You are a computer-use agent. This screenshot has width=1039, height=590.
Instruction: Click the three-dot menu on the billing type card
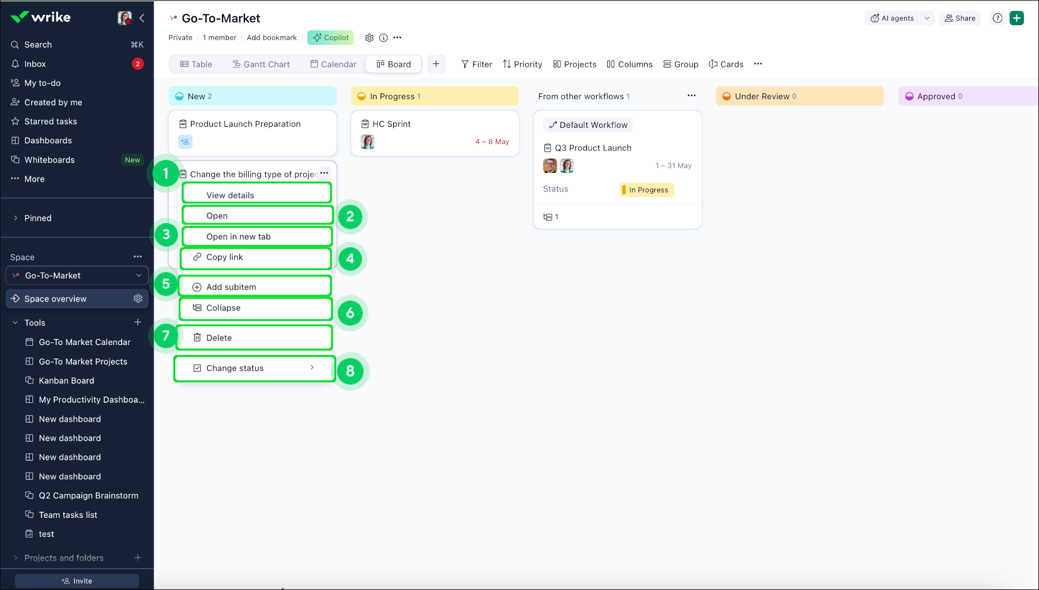coord(325,173)
